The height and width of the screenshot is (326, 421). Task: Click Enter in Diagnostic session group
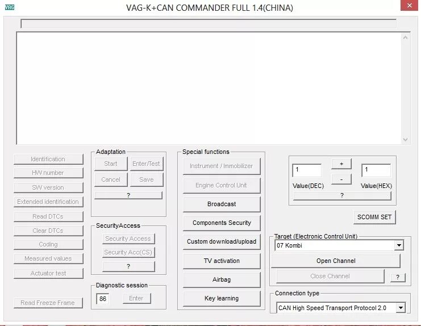point(137,298)
